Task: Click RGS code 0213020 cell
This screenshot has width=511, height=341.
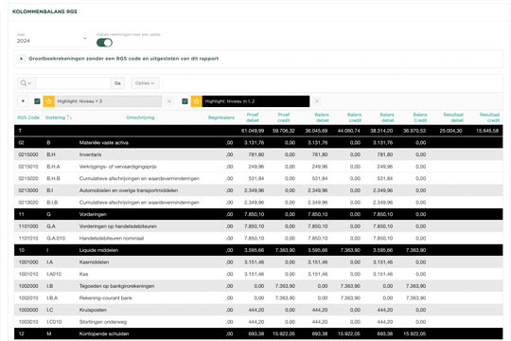Action: pos(28,203)
